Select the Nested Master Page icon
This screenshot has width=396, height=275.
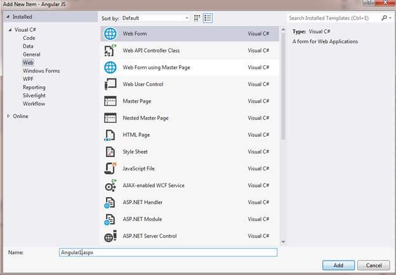(x=110, y=118)
